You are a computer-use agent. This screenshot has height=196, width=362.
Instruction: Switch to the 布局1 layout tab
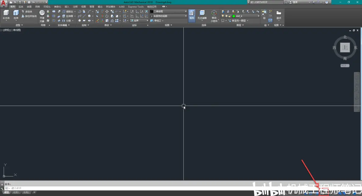click(16, 192)
